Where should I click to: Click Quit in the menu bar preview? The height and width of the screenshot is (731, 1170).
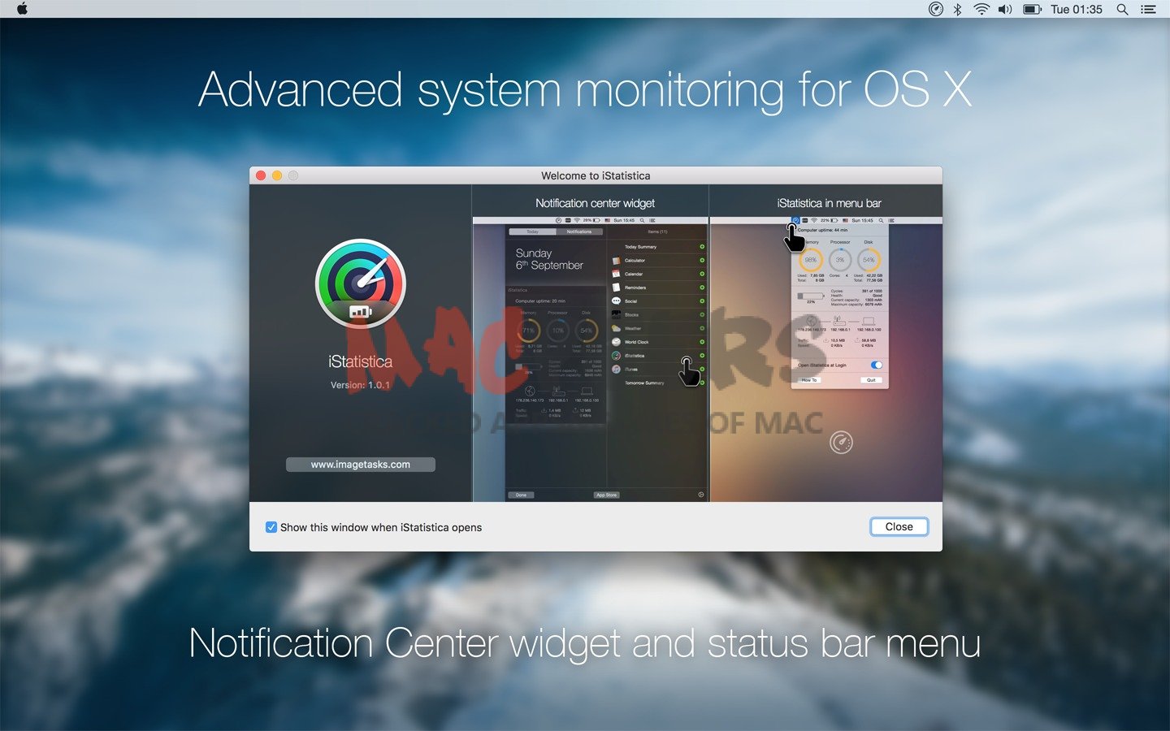tap(871, 380)
